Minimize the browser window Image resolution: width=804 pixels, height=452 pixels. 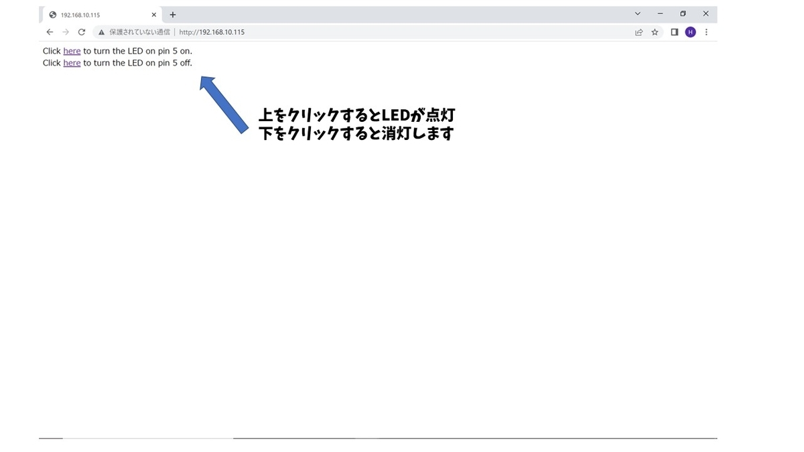[x=659, y=13]
